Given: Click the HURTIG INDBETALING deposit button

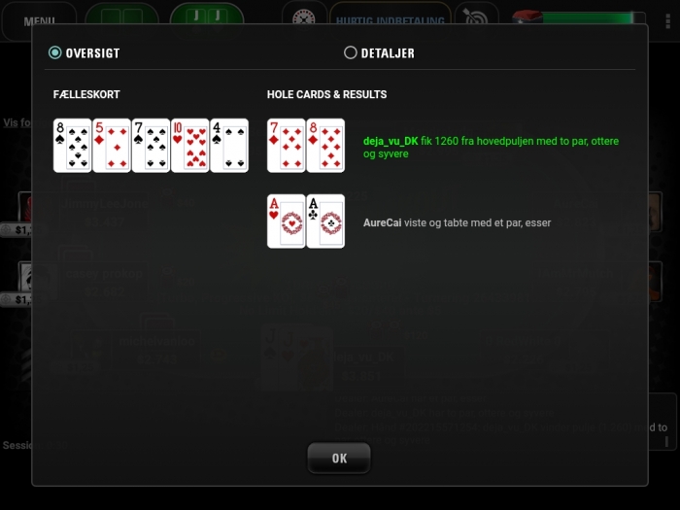Looking at the screenshot, I should (x=391, y=19).
